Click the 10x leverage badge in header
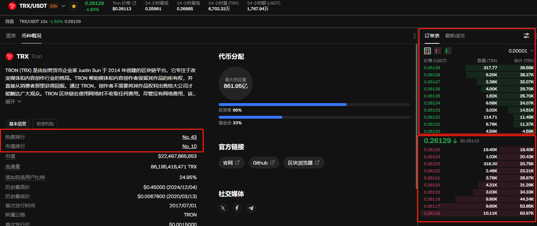Screen dimensions: 537x226 (x=54, y=6)
